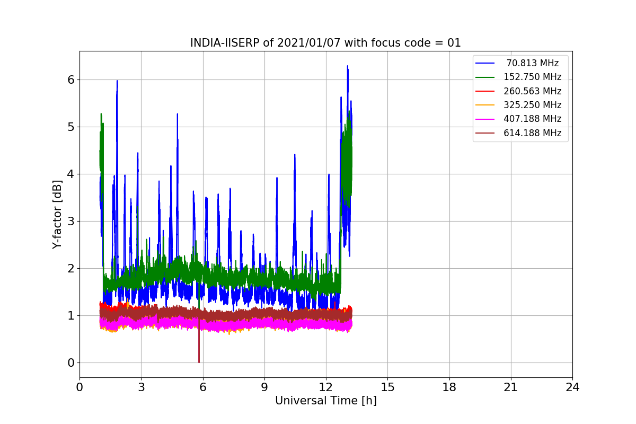636x424 pixels.
Task: Click the x-axis tick label 15
Action: [x=387, y=387]
